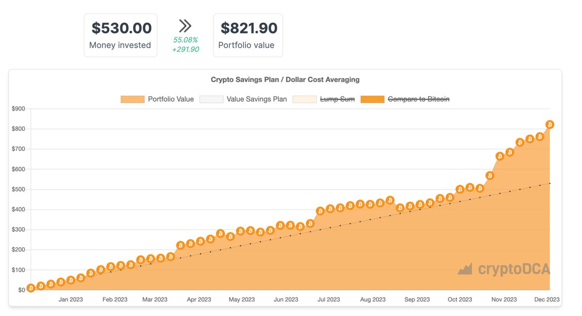582x316 pixels.
Task: Toggle the Value Savings Plan legend entry
Action: coord(256,99)
